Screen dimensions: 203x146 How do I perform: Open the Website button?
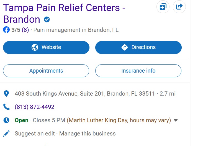[x=46, y=47]
